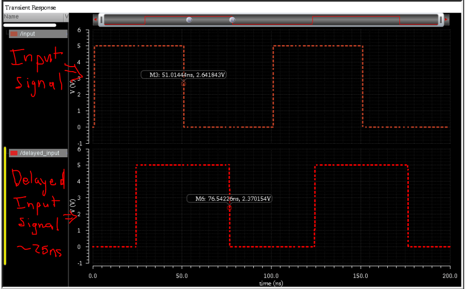Open the V column dropdown in the signal list
Viewport: 465px width, 289px height.
pyautogui.click(x=67, y=17)
